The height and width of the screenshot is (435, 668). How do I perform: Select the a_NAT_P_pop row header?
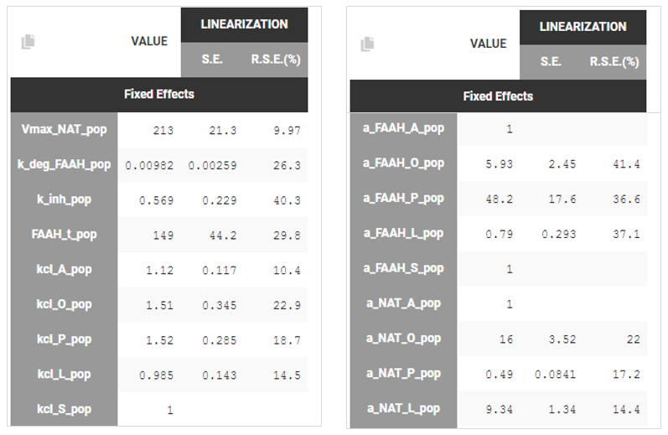tap(403, 374)
